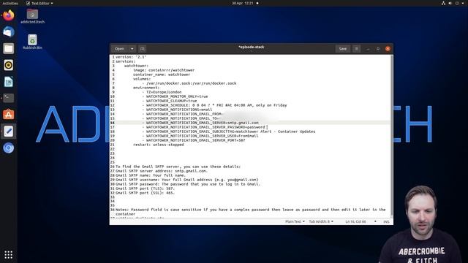Click Activities in the top bar
This screenshot has height=263, width=468.
pos(10,3)
